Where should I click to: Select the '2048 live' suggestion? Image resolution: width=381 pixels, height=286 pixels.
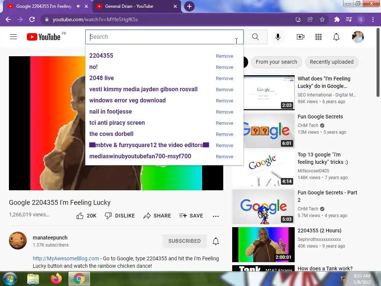click(x=101, y=78)
